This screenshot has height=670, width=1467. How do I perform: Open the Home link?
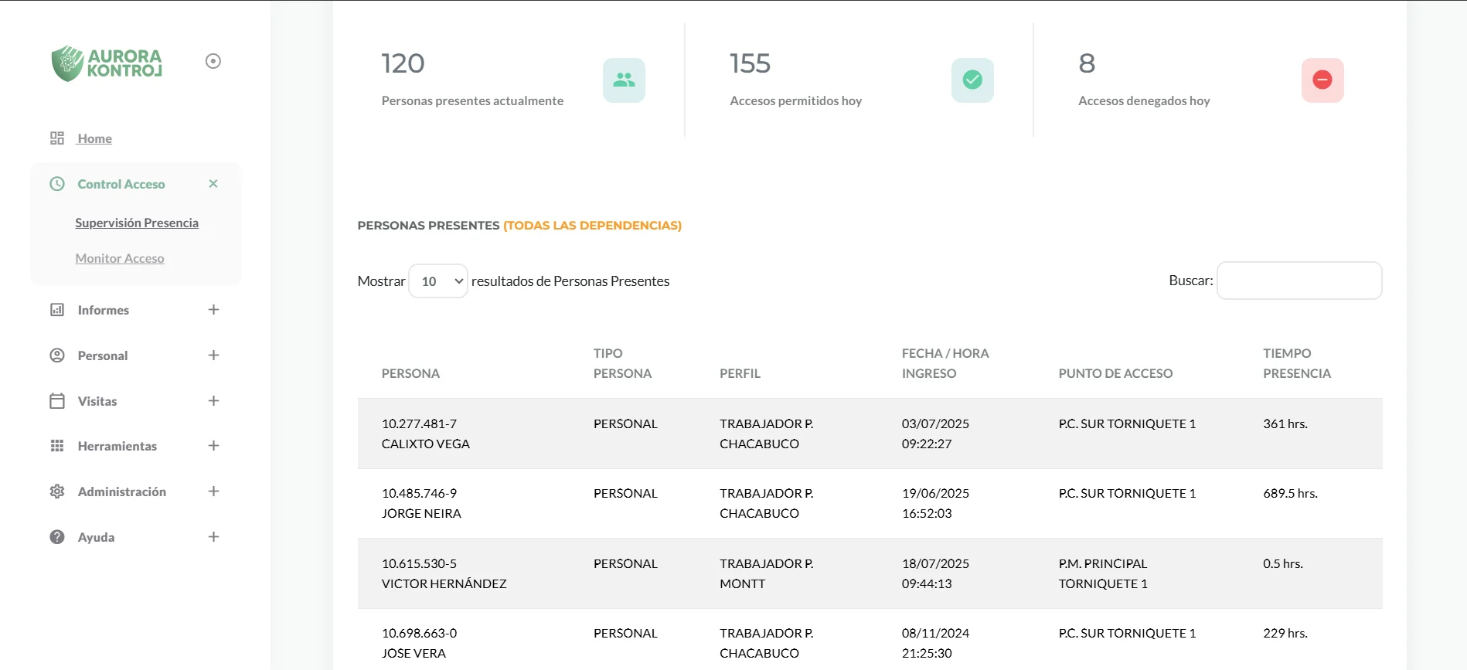(x=94, y=138)
